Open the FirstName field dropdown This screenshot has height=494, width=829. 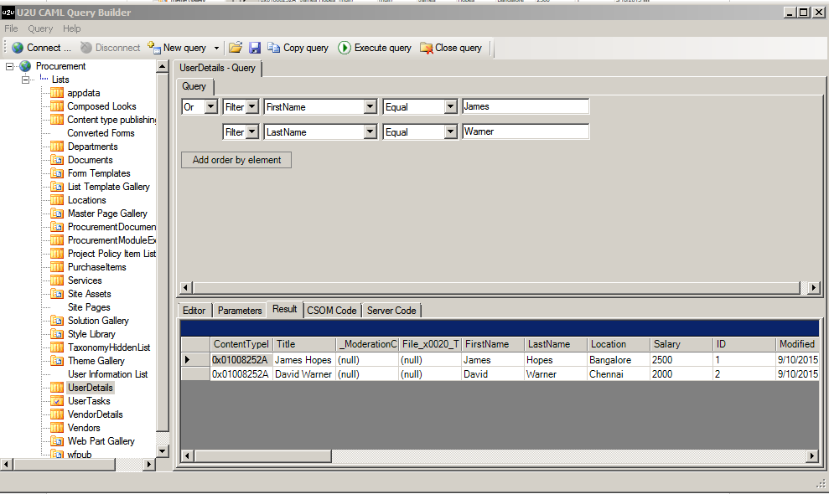click(x=370, y=106)
